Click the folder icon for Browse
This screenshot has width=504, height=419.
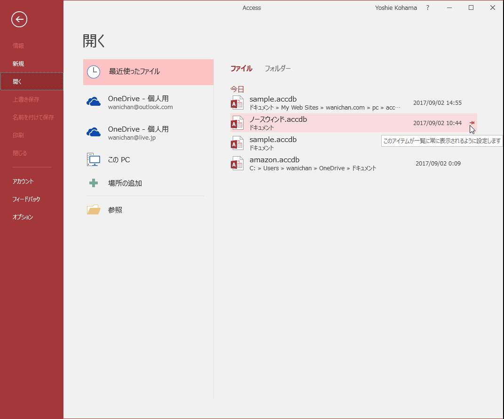tap(94, 210)
